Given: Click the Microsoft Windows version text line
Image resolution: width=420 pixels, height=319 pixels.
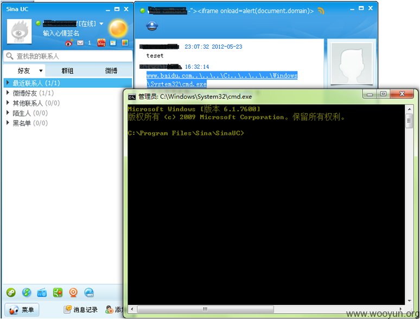Looking at the screenshot, I should click(194, 109).
